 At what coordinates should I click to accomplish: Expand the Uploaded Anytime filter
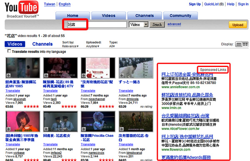tap(92, 46)
